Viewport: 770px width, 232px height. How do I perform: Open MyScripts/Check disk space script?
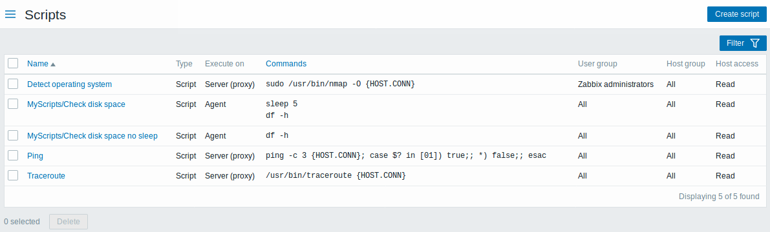tap(76, 104)
